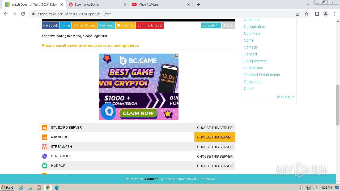Share via the Twitter button

[65, 25]
